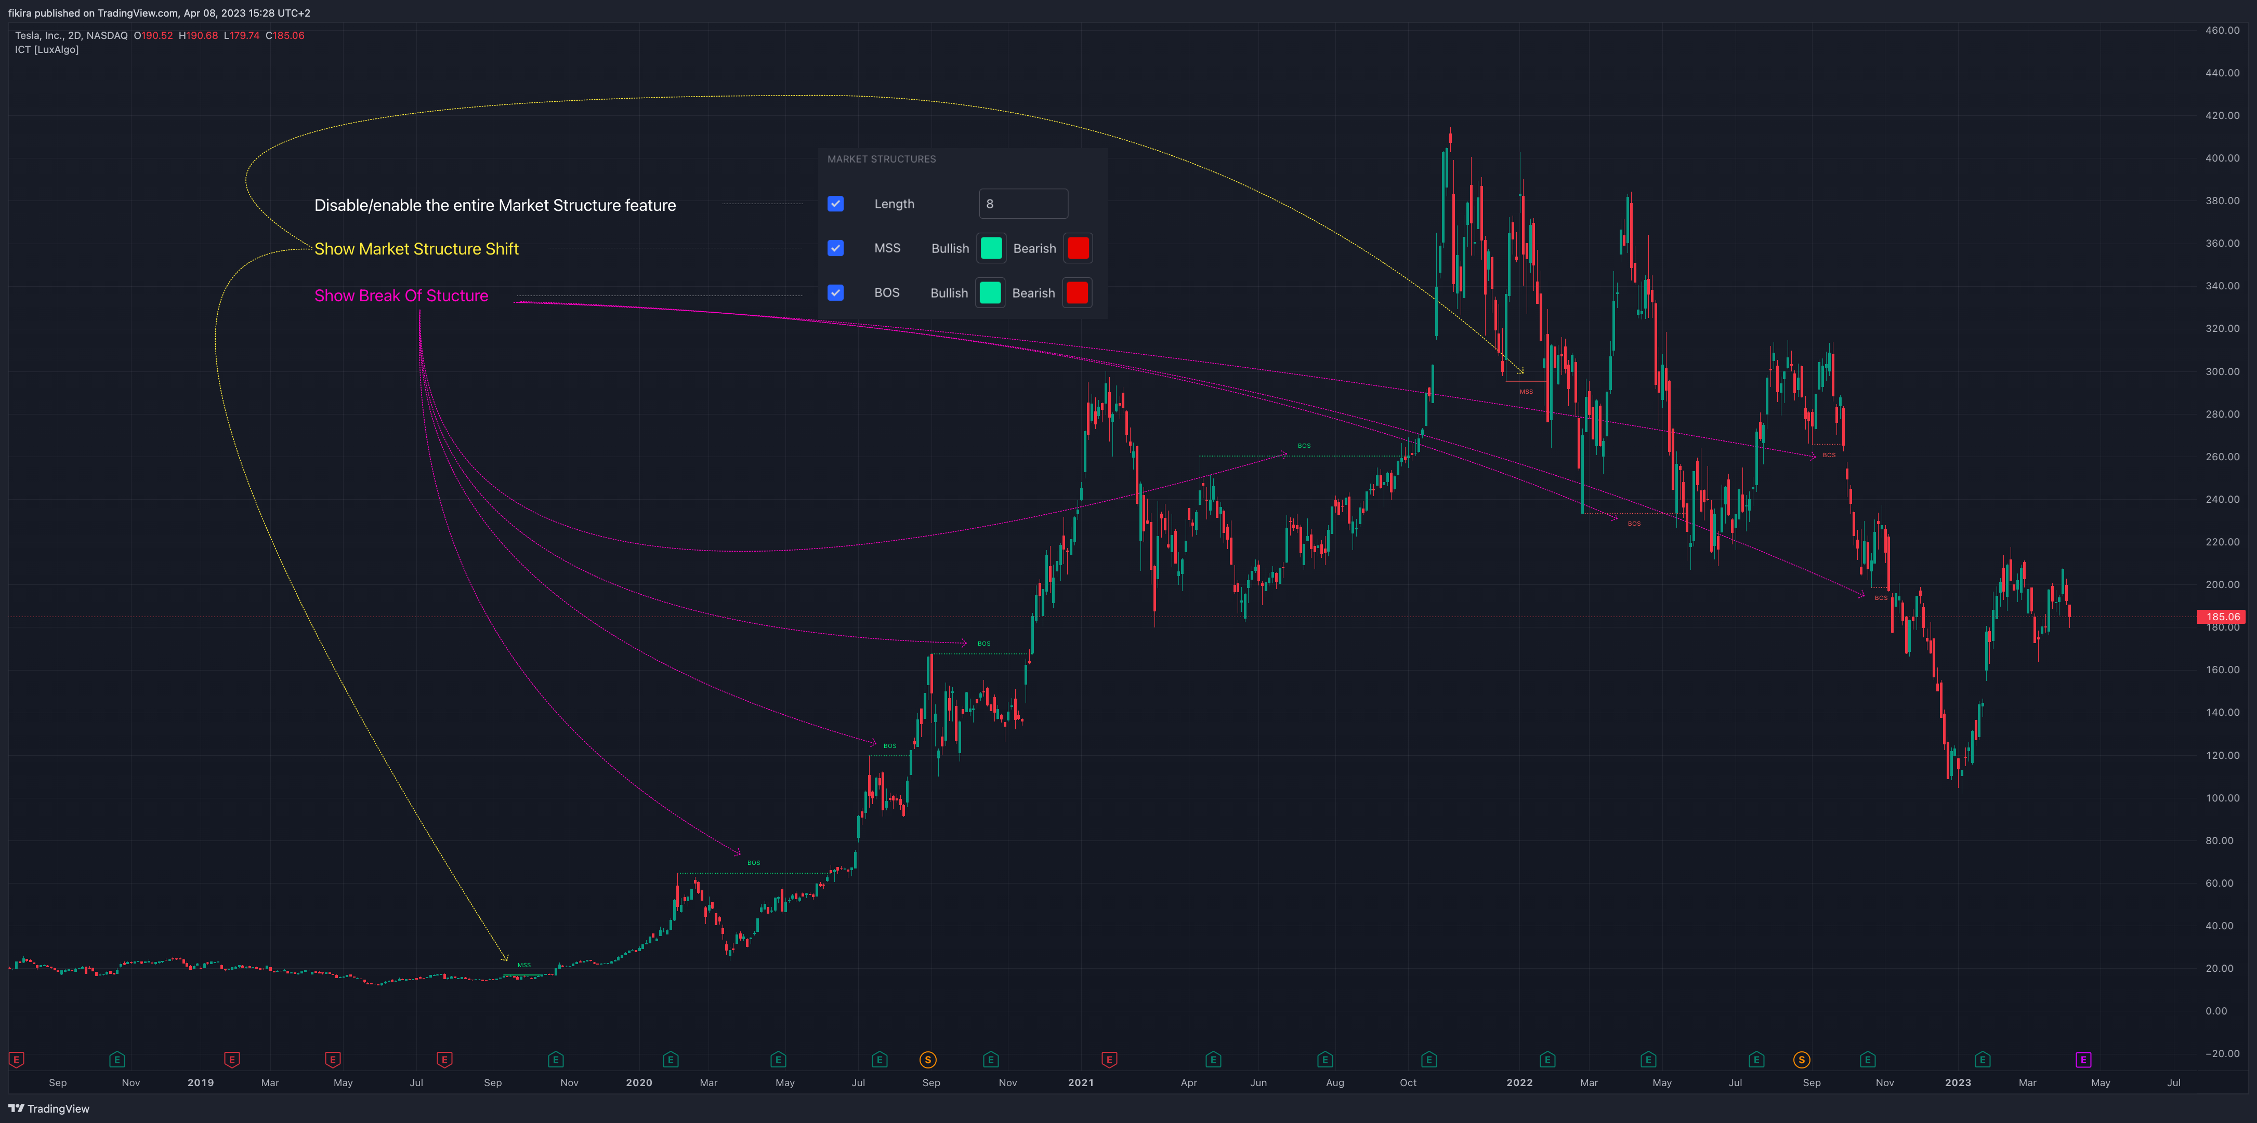Open the BOS Bullish color swatch
The image size is (2257, 1123).
point(990,293)
